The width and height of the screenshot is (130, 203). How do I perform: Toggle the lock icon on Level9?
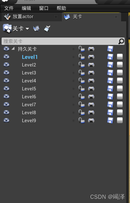click(x=81, y=121)
